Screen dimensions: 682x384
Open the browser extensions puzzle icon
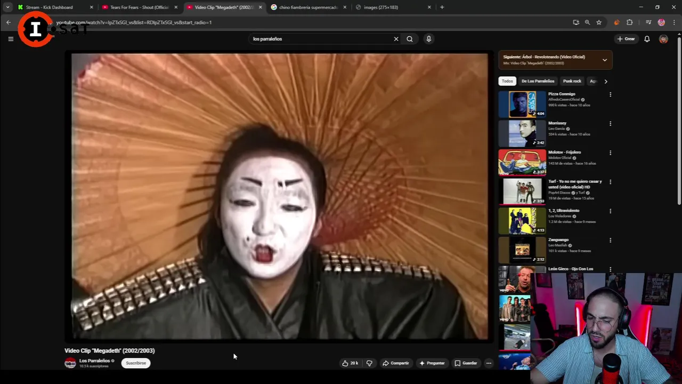point(630,22)
